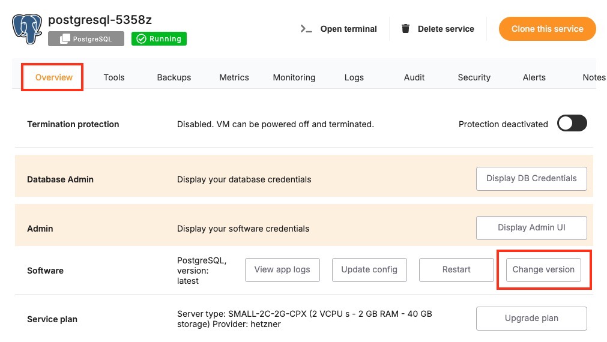Screen dimensions: 607x342
Task: Click View app logs button
Action: [282, 270]
